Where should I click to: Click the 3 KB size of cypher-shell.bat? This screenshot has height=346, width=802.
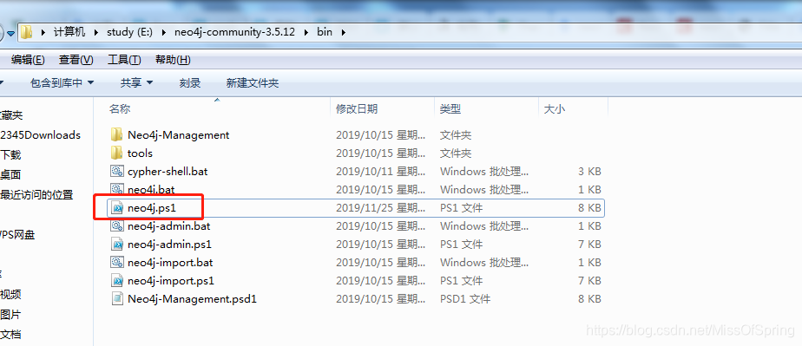pos(589,171)
